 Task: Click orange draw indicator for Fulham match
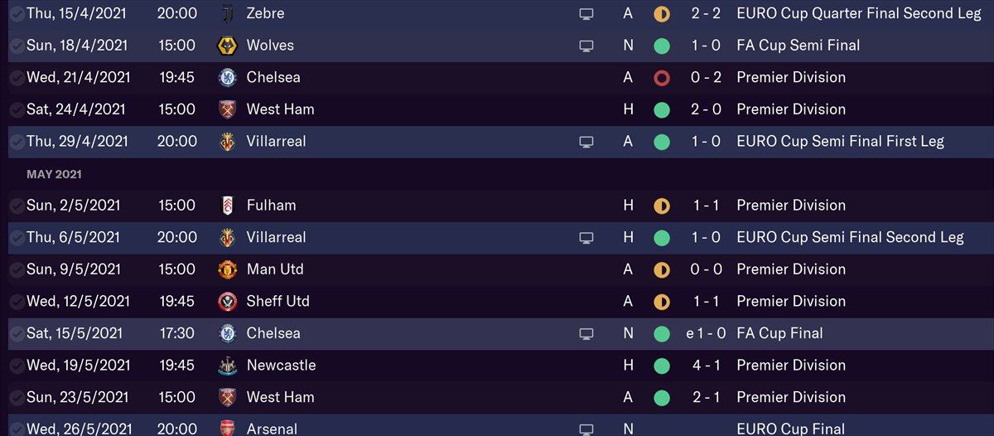coord(661,206)
